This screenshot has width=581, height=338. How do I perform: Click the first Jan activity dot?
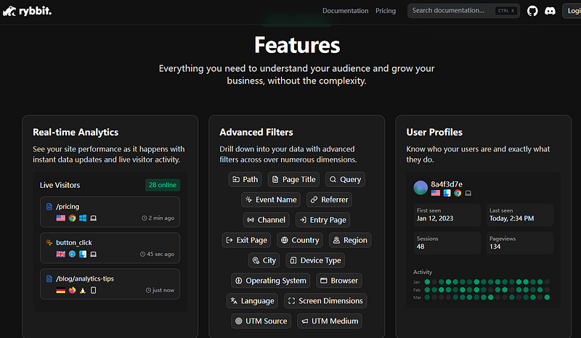[427, 281]
